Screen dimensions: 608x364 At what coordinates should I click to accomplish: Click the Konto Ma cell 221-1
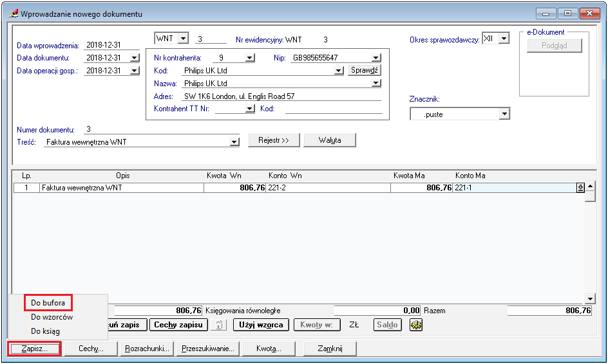(515, 188)
